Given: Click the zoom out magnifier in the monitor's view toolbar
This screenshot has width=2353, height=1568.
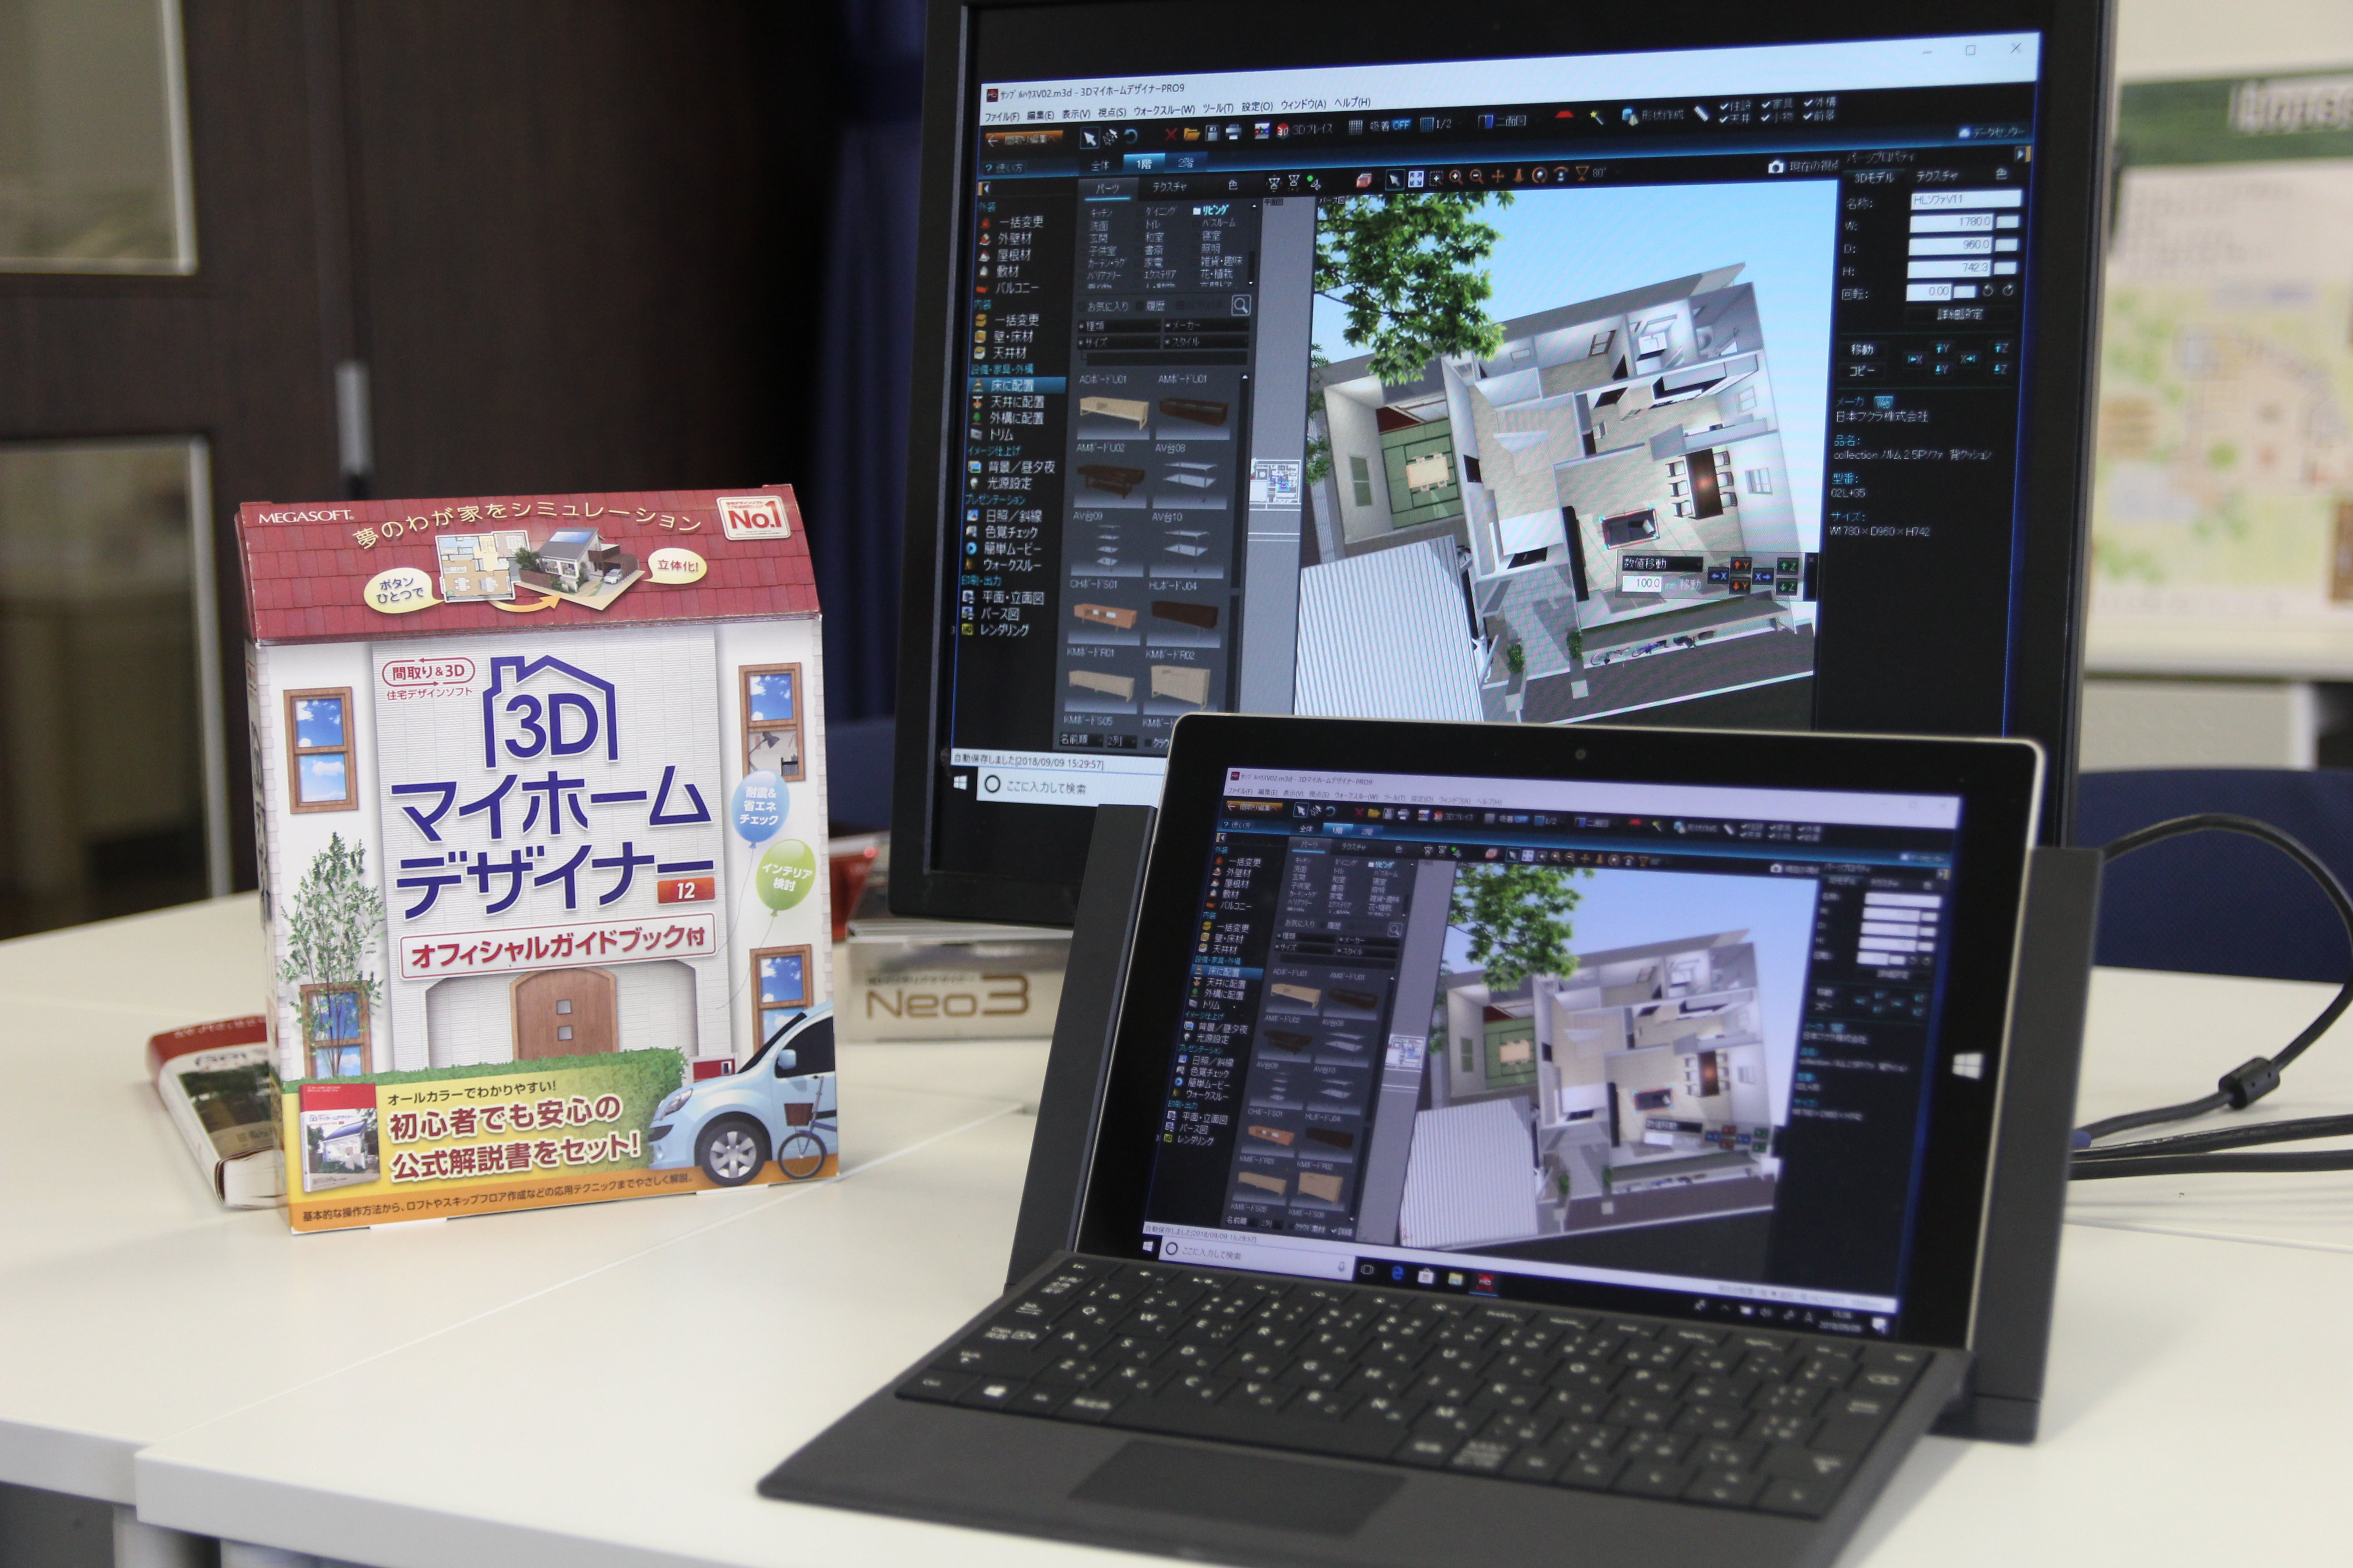Looking at the screenshot, I should click(x=1477, y=176).
